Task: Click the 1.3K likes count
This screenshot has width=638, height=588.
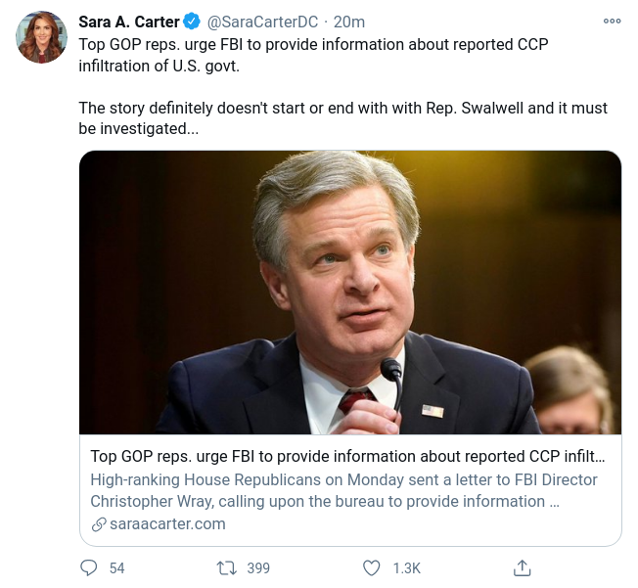Action: pyautogui.click(x=406, y=567)
